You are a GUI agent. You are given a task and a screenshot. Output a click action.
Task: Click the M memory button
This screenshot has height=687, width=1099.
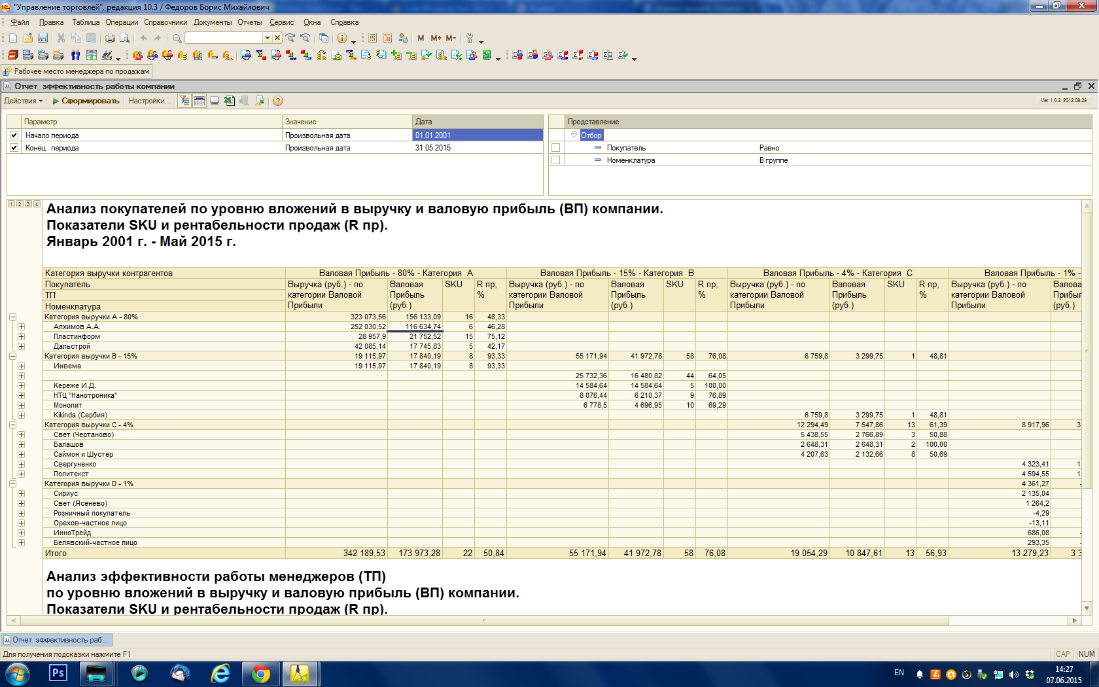tap(421, 38)
